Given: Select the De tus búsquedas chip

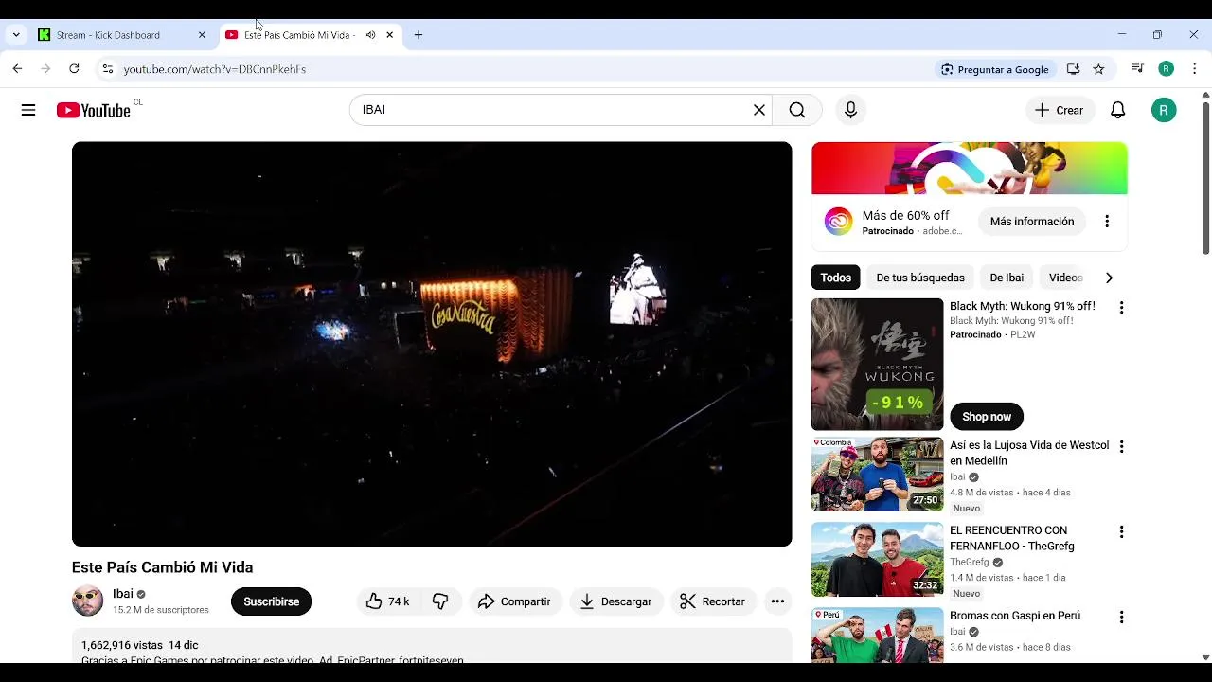Looking at the screenshot, I should pos(920,278).
